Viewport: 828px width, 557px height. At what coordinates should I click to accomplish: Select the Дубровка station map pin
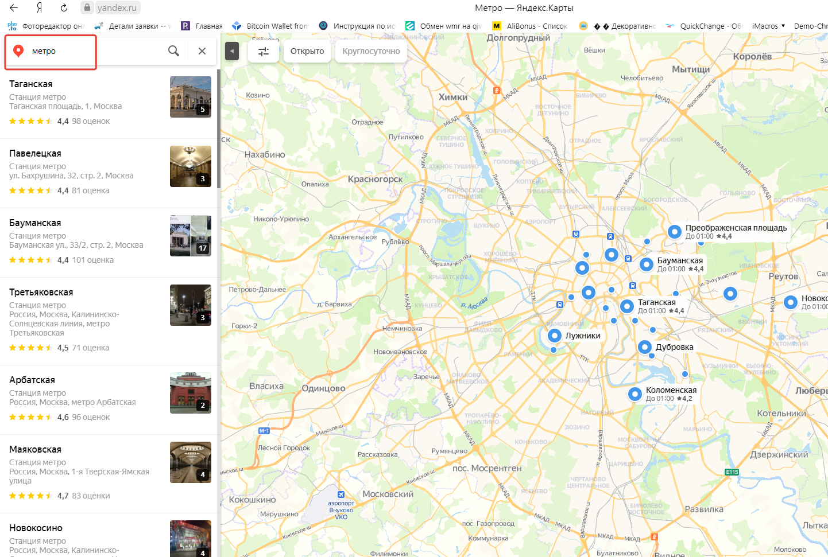pos(645,347)
